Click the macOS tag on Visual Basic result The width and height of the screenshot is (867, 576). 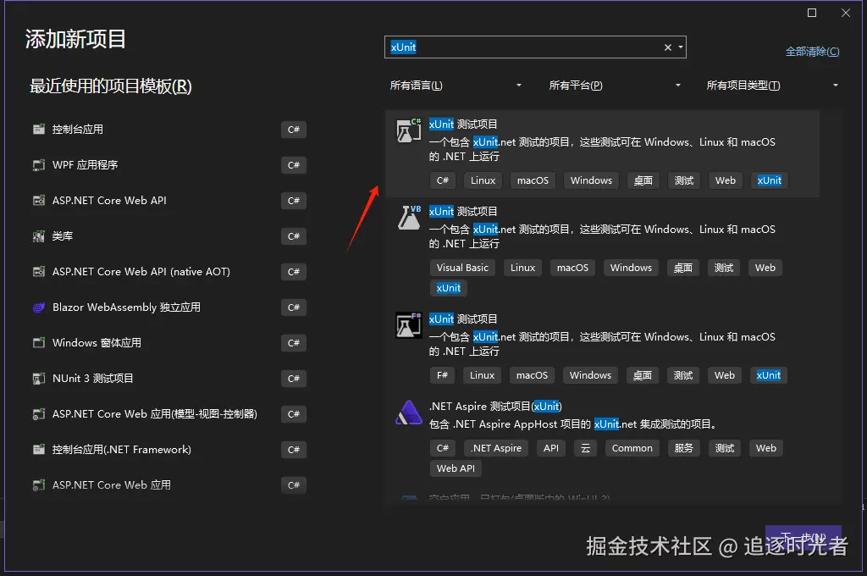pos(572,268)
